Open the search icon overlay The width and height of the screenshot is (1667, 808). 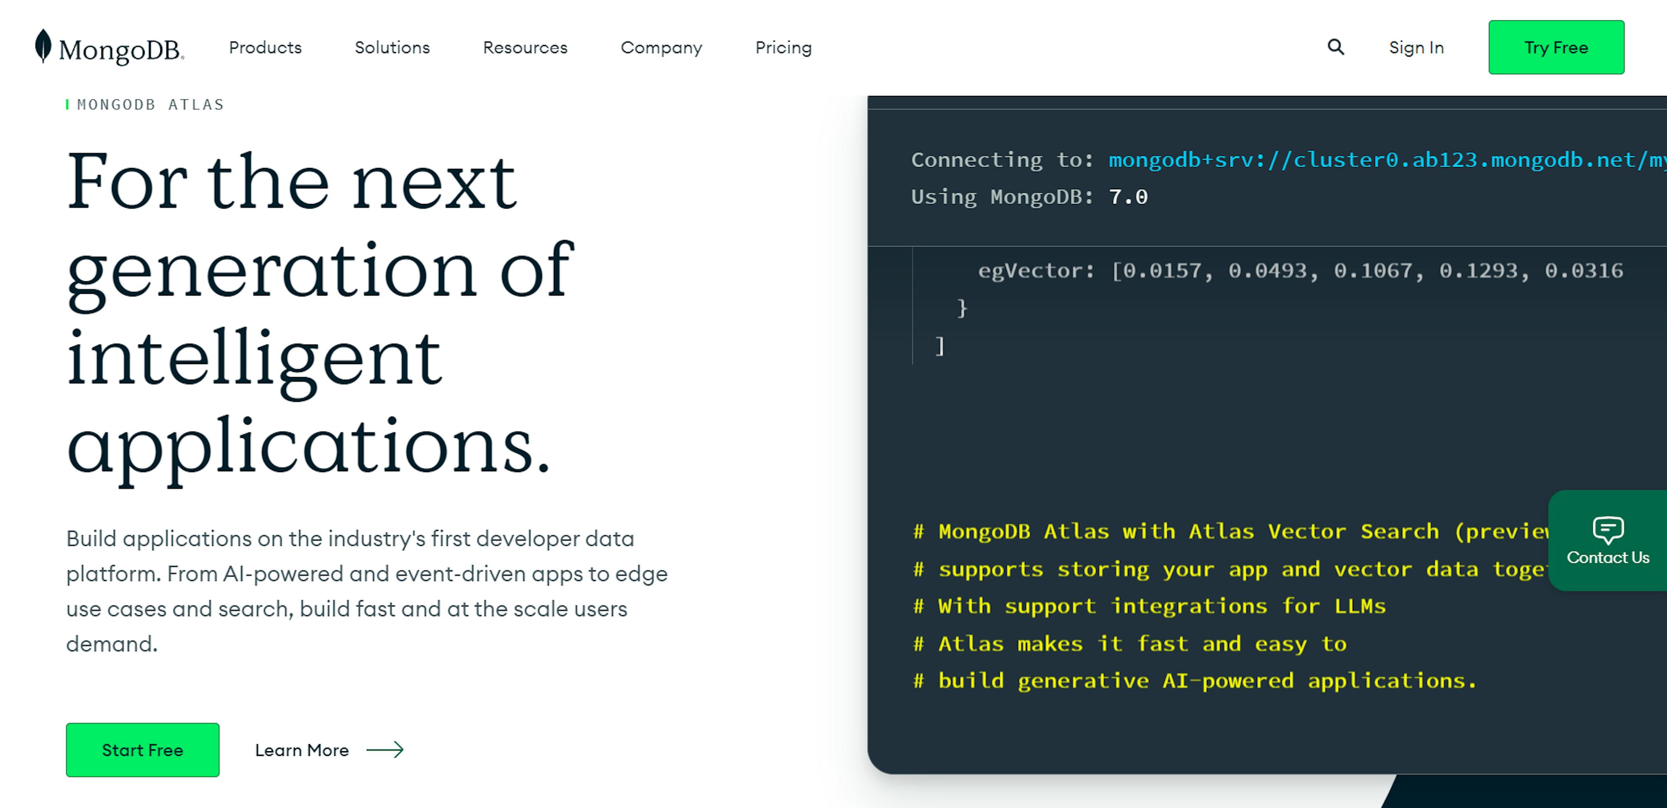pos(1338,47)
